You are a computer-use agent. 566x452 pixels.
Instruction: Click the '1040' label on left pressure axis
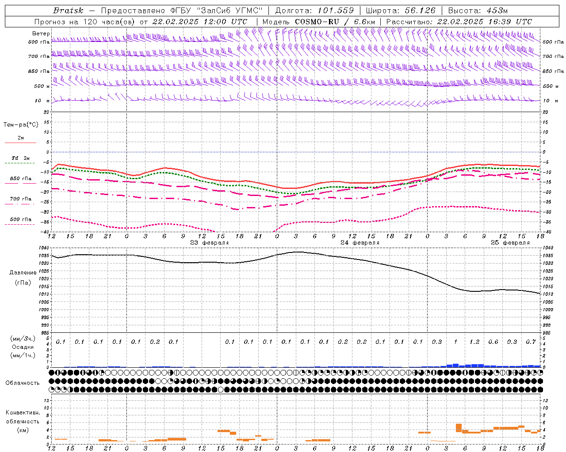44,248
